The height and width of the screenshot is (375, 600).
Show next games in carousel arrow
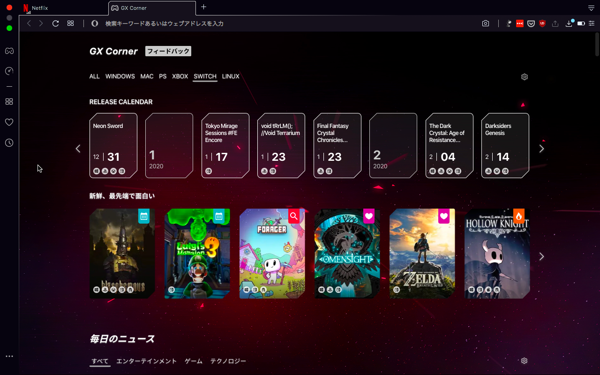coord(542,256)
